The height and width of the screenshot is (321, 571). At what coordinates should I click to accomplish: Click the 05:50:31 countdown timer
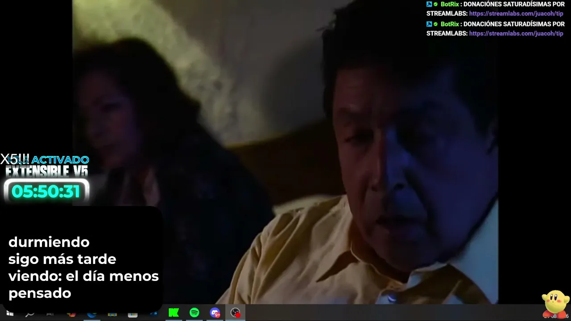[46, 191]
